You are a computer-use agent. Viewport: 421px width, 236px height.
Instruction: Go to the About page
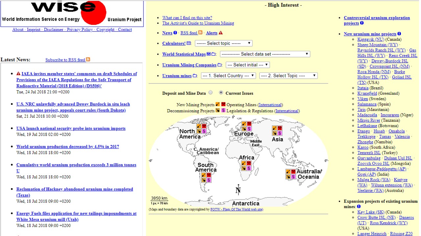click(18, 29)
